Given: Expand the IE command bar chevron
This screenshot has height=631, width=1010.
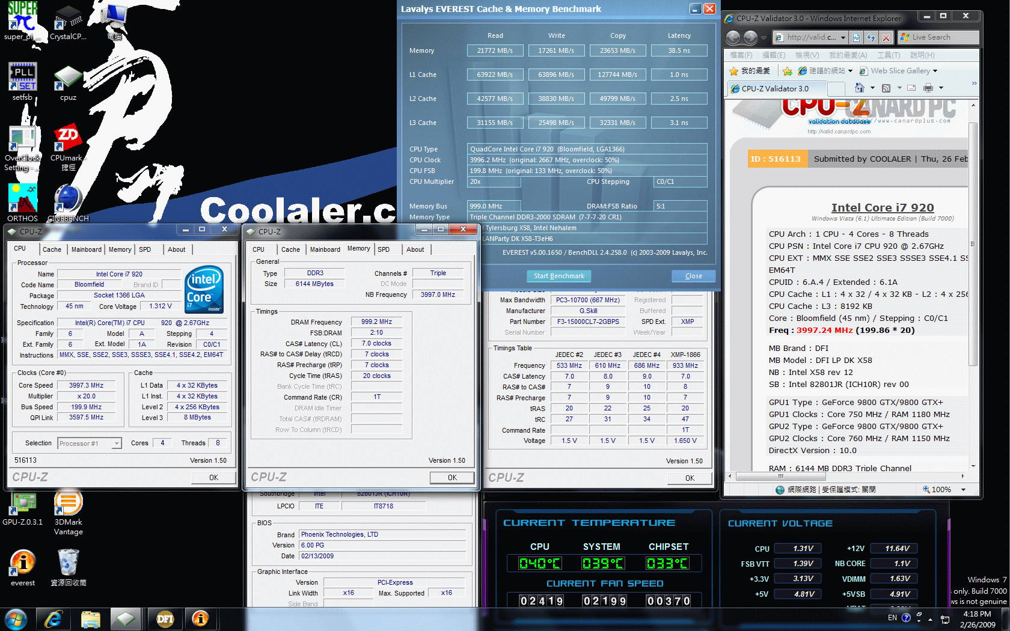Looking at the screenshot, I should click(974, 84).
